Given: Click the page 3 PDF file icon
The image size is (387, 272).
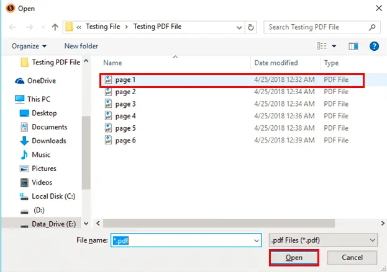Looking at the screenshot, I should coord(108,103).
